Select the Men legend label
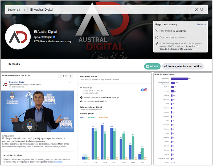Viewport: 213px width, 166px height. tap(82, 118)
